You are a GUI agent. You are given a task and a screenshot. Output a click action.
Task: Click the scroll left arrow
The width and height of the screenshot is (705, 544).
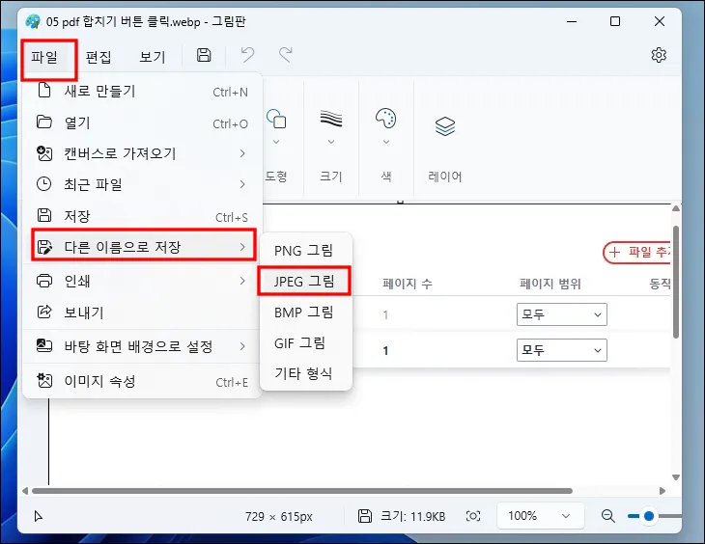(25, 491)
